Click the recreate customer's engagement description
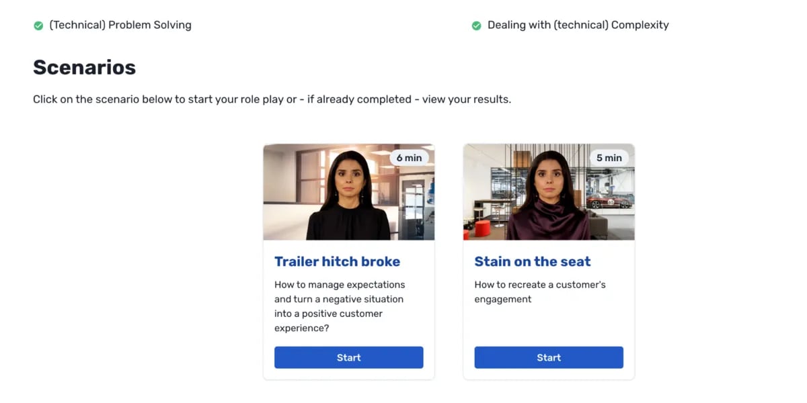Viewport: 807px width, 403px height. (540, 292)
